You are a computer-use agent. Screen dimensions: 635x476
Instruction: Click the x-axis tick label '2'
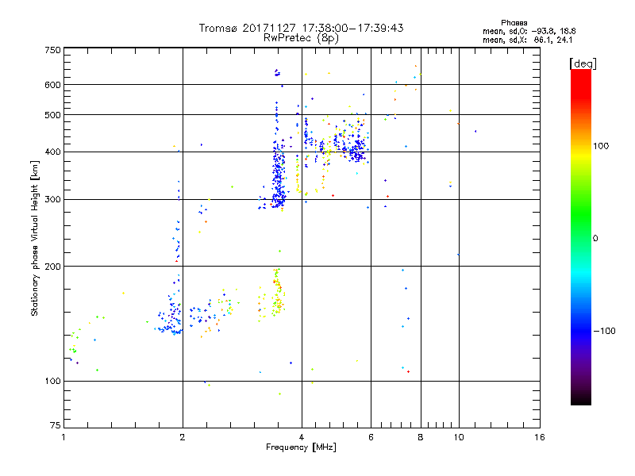(183, 437)
